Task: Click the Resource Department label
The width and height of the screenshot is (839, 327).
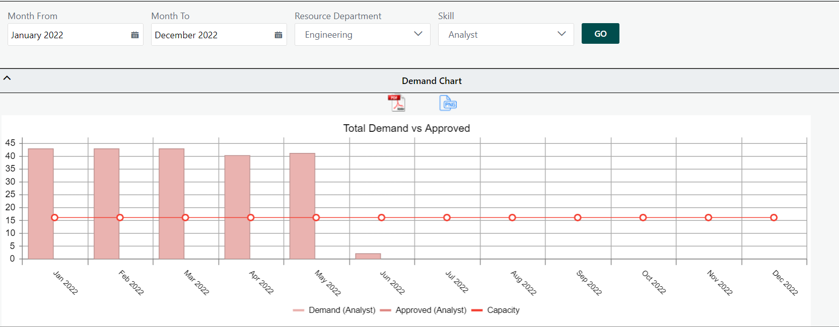Action: click(338, 16)
